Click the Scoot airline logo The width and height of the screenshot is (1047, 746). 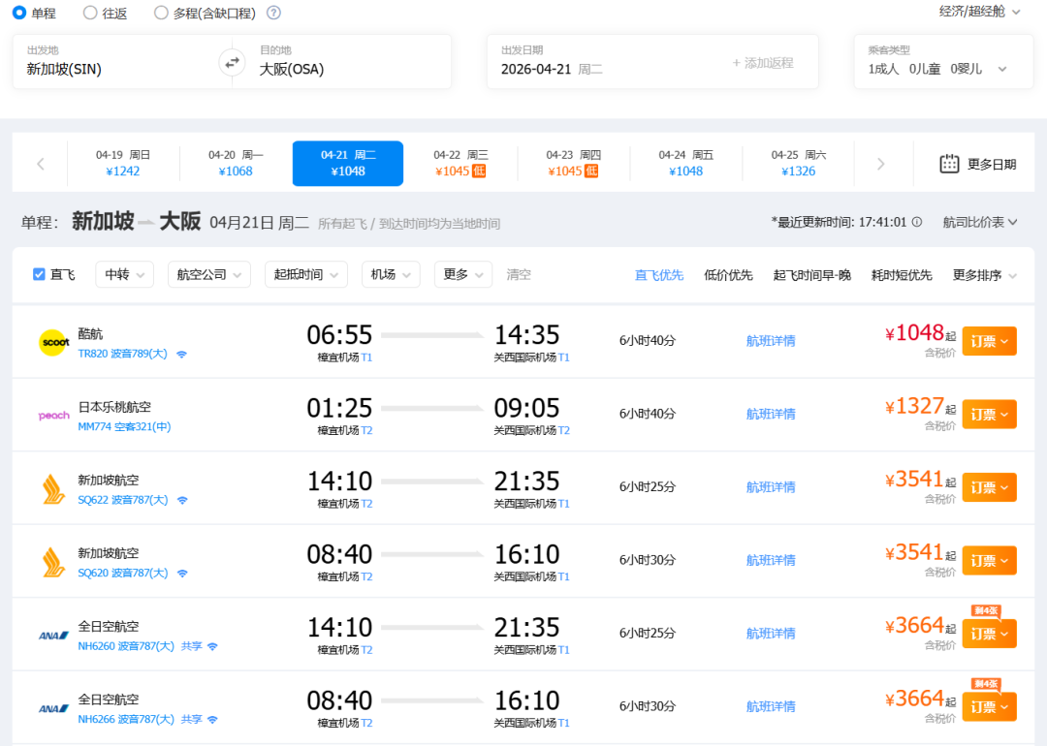[53, 342]
